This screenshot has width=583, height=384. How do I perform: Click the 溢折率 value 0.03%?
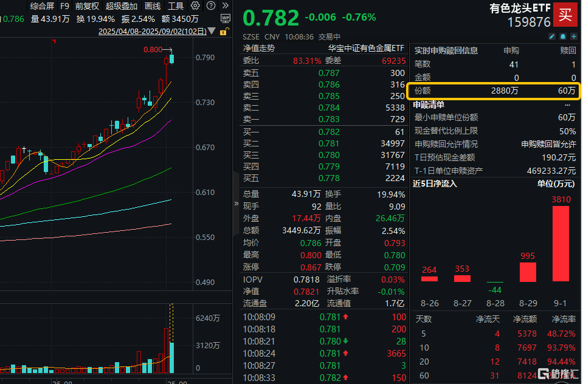393,279
